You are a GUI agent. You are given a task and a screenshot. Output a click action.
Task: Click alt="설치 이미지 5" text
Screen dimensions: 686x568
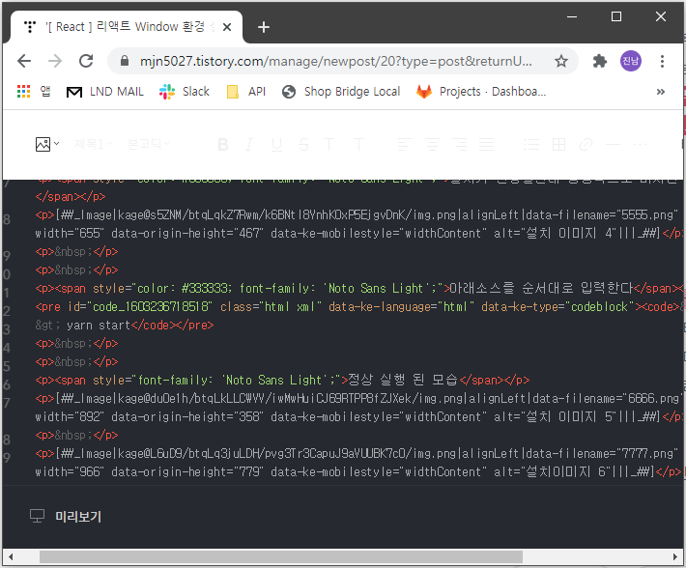coord(555,417)
